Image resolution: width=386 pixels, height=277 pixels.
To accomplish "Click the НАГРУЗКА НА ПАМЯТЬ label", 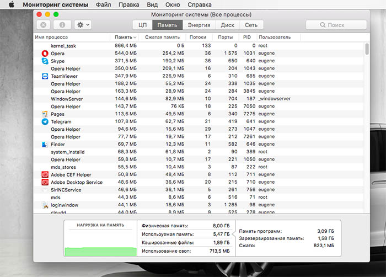I will click(100, 225).
